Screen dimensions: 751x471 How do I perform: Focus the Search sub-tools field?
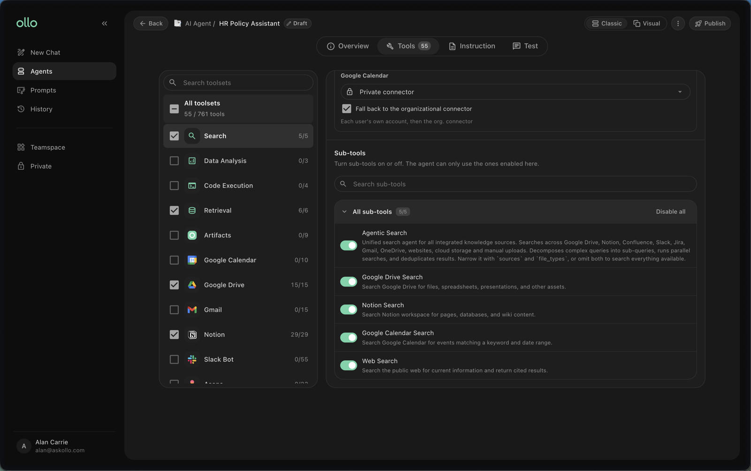click(x=515, y=184)
